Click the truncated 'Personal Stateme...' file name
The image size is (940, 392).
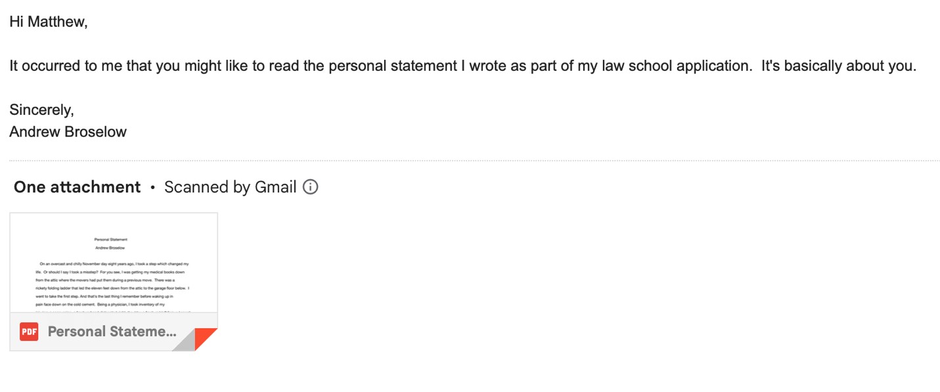pos(112,332)
